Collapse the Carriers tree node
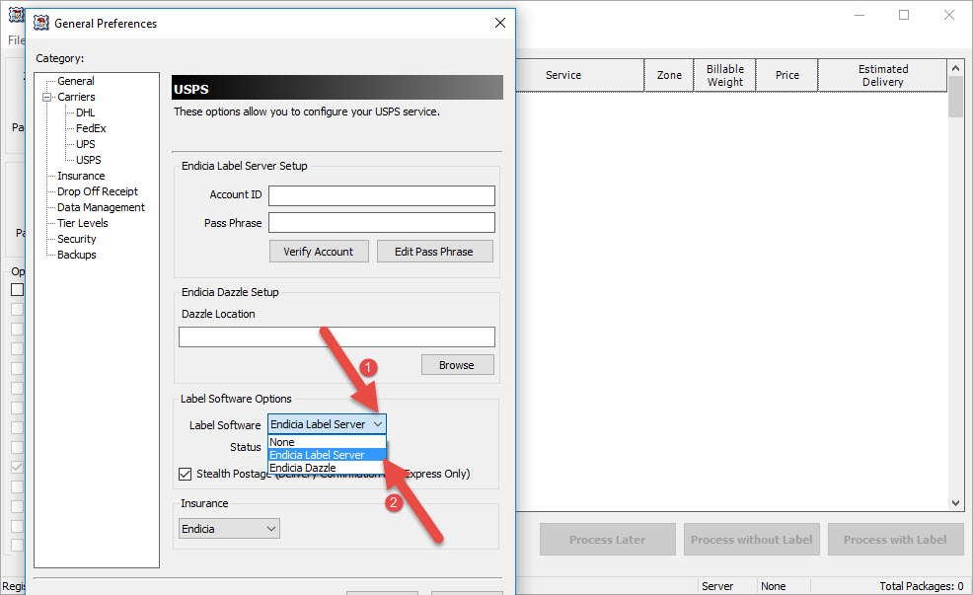 click(46, 97)
